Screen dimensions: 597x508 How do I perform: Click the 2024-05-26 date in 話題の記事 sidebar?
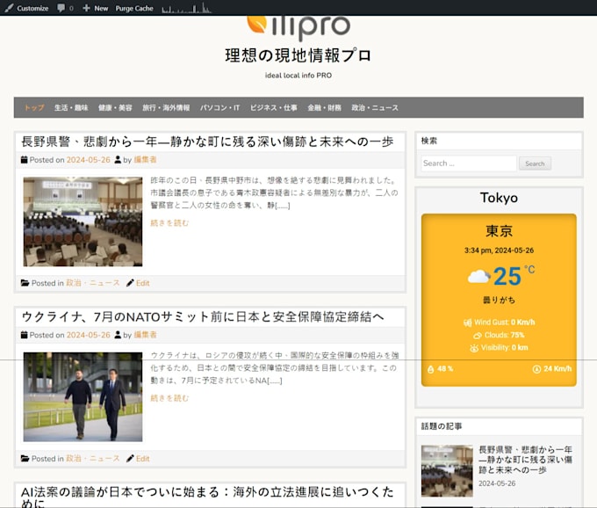click(497, 483)
